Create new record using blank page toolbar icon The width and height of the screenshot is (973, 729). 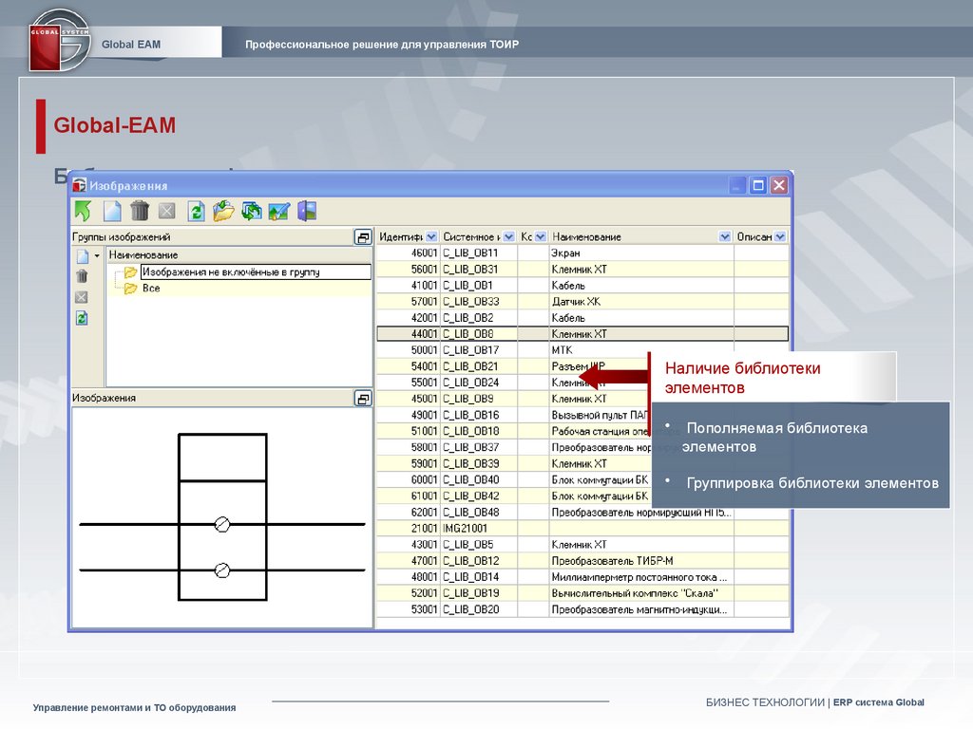tap(112, 211)
